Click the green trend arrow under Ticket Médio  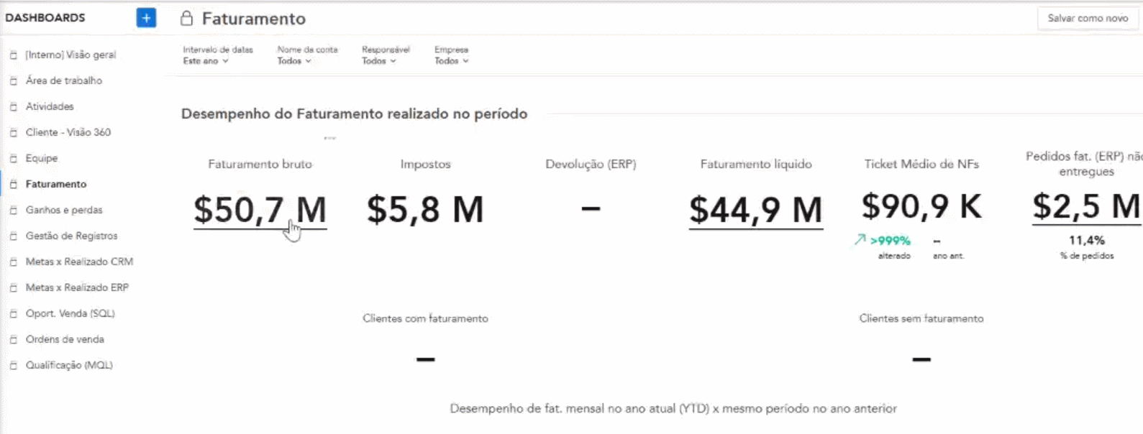tap(860, 240)
